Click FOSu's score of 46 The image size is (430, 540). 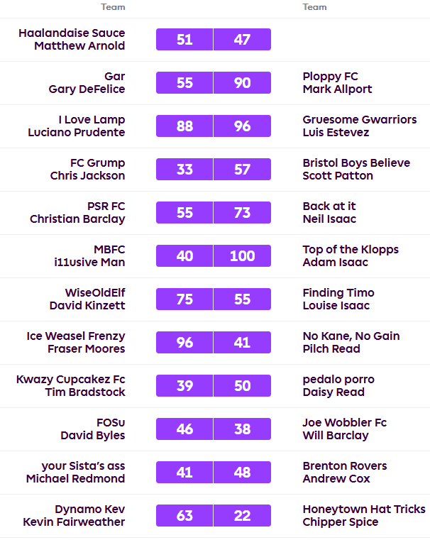point(184,429)
